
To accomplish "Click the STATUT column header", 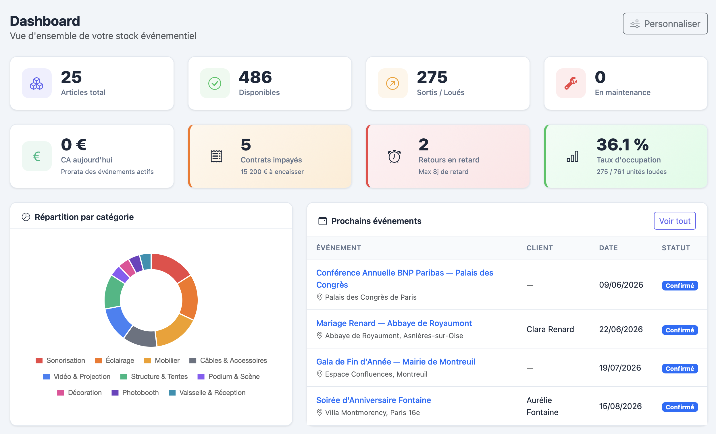I will pyautogui.click(x=675, y=248).
